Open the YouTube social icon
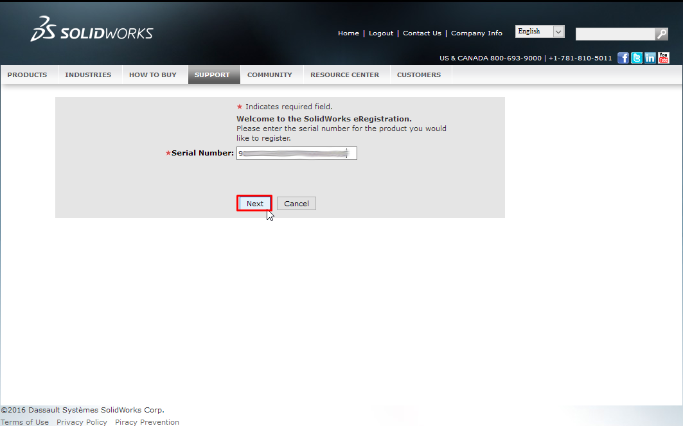The height and width of the screenshot is (426, 683). [x=664, y=58]
